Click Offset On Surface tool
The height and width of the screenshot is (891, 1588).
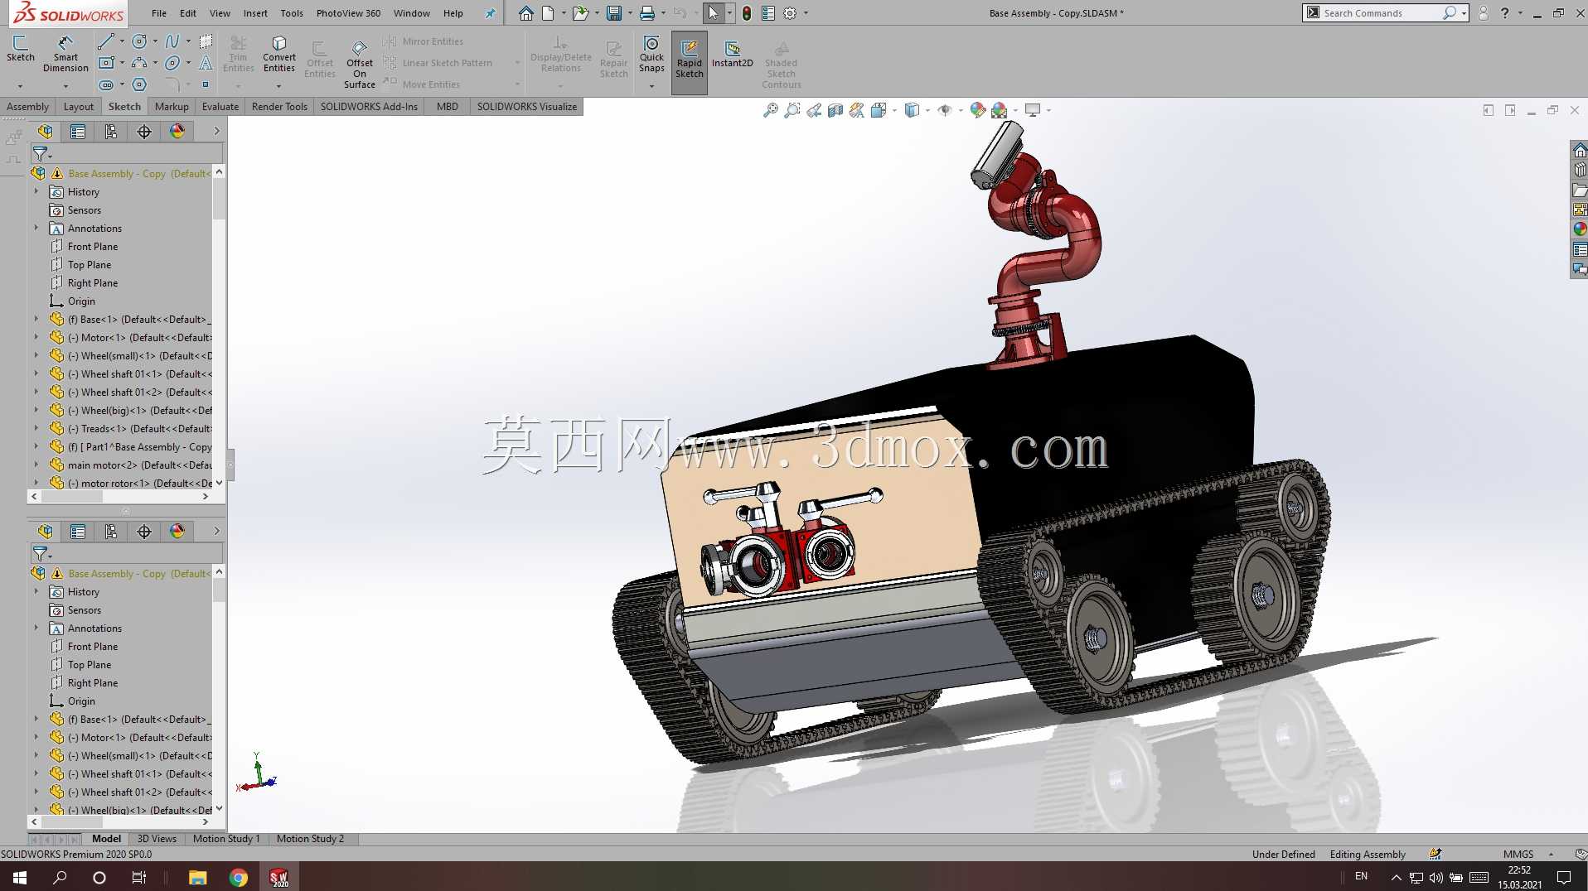click(360, 63)
